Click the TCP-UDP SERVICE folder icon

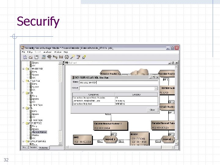coord(27,141)
